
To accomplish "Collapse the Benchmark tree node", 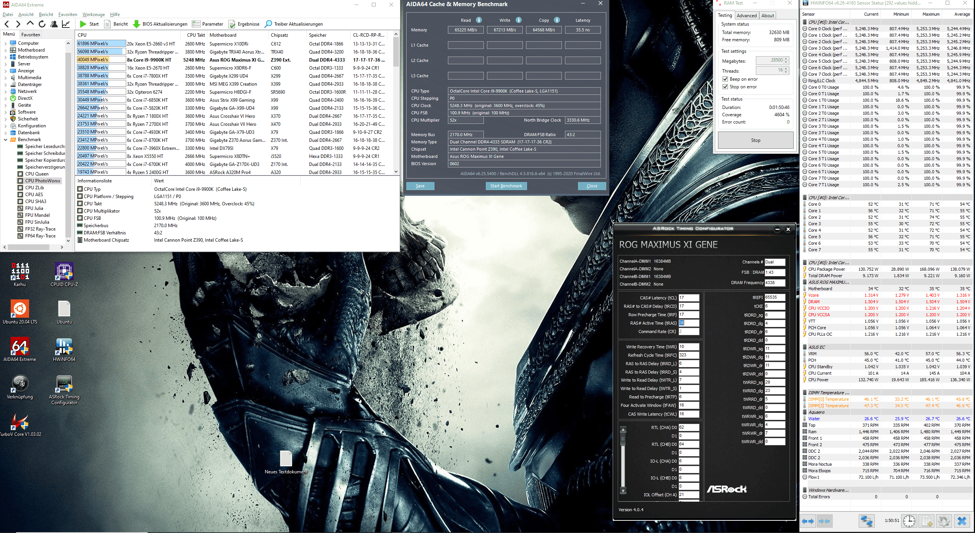I will 5,140.
